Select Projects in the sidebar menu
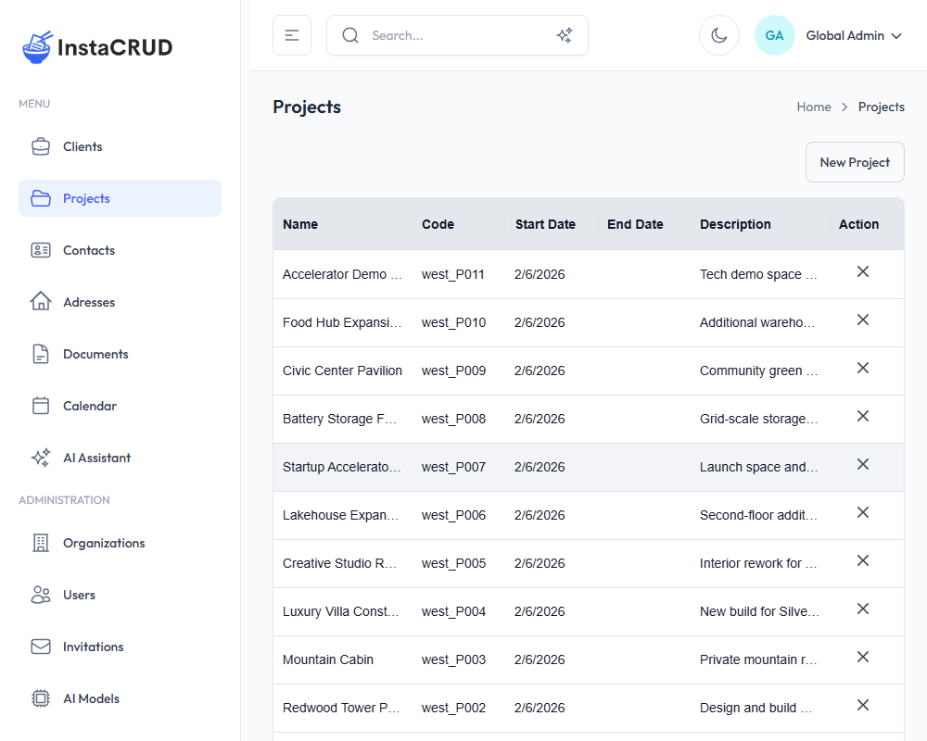927x741 pixels. tap(86, 197)
